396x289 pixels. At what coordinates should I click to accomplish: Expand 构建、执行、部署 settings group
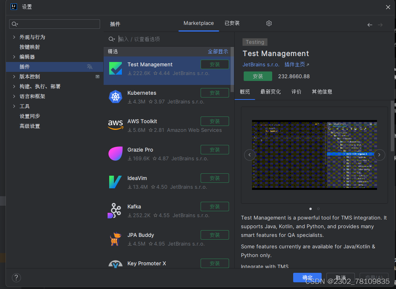pos(14,86)
